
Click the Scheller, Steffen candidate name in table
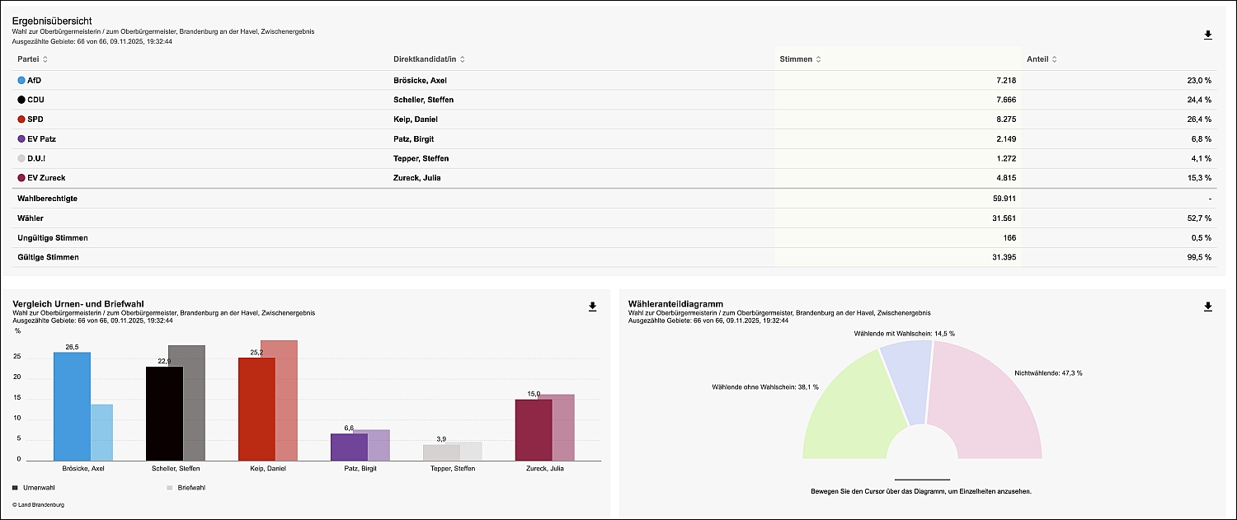[424, 100]
